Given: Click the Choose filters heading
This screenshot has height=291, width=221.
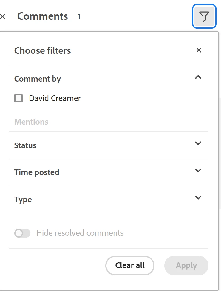Looking at the screenshot, I should [x=42, y=50].
